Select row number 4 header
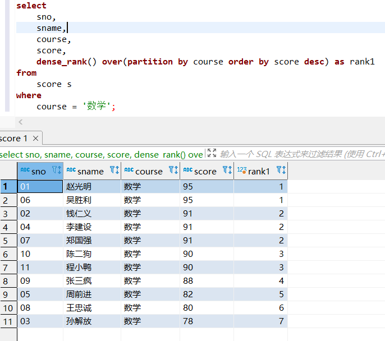This screenshot has height=341, width=385. click(x=8, y=227)
